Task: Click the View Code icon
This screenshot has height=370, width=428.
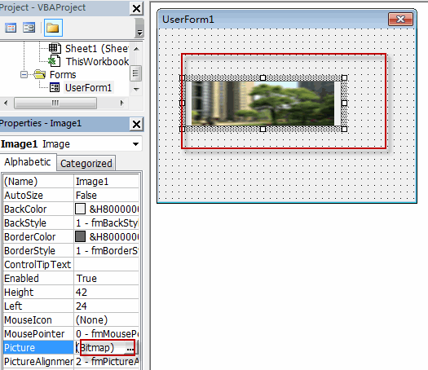Action: click(11, 28)
